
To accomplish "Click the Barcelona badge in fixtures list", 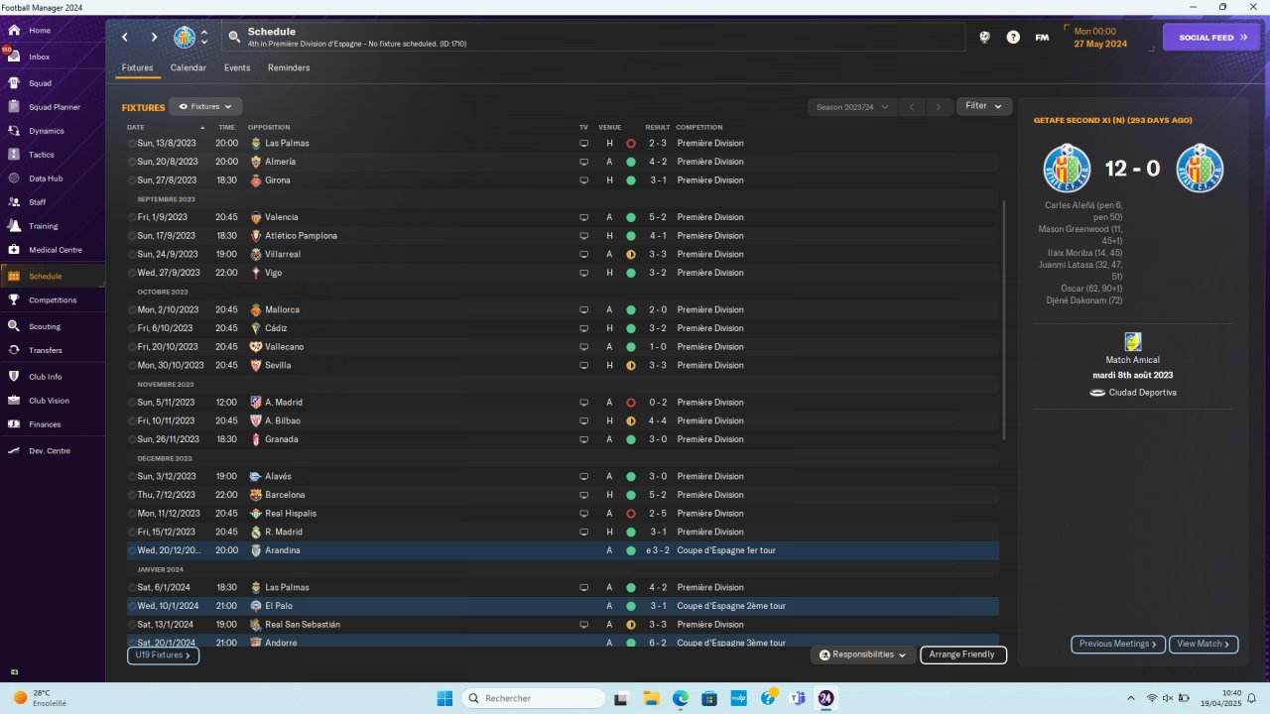I will [256, 495].
